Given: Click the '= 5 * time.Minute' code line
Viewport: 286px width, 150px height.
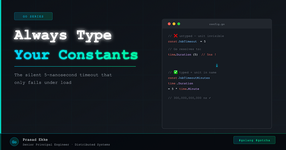Looking at the screenshot, I should tap(183, 89).
